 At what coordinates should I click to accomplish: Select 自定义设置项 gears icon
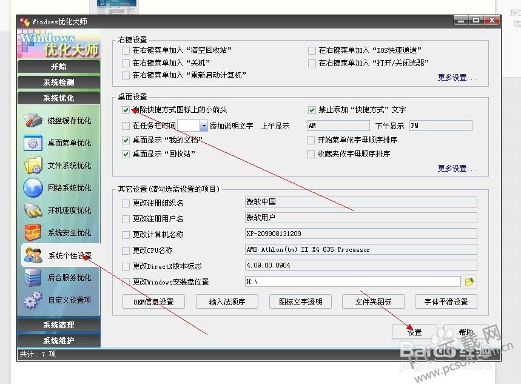(33, 300)
